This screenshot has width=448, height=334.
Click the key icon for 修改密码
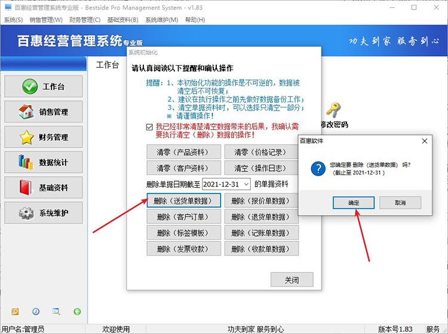click(x=333, y=111)
